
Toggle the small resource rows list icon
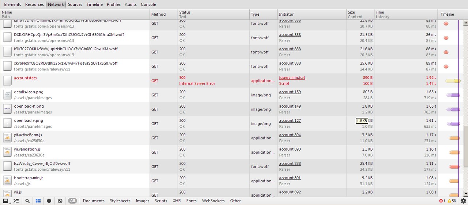pos(38,201)
